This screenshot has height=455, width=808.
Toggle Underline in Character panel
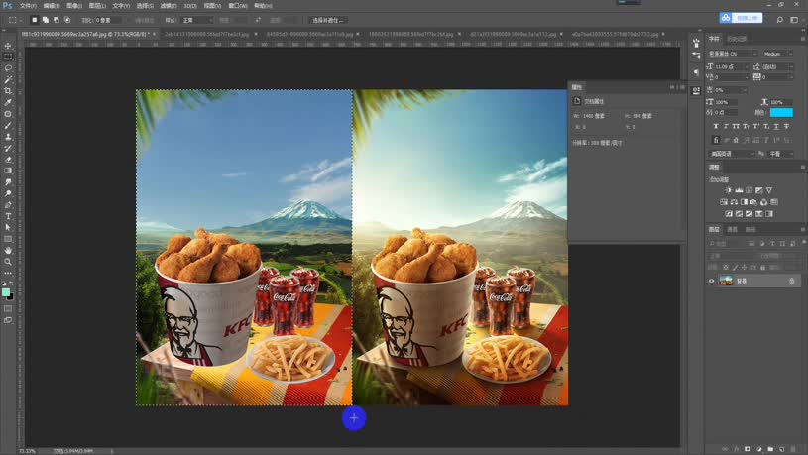(776, 126)
